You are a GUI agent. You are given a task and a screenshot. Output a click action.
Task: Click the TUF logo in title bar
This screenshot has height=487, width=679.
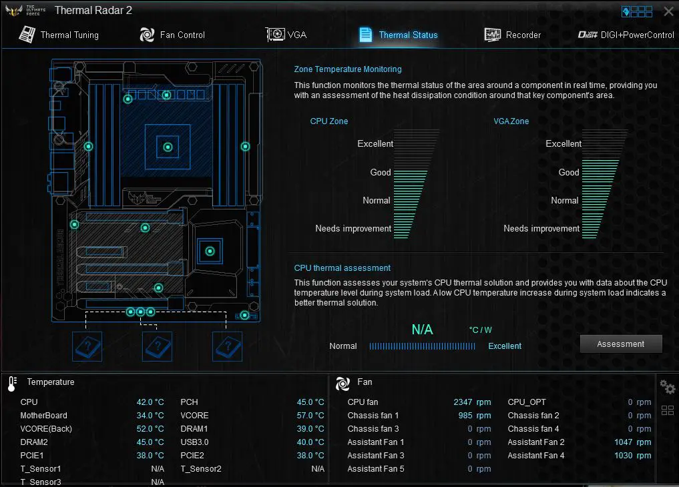(x=13, y=11)
